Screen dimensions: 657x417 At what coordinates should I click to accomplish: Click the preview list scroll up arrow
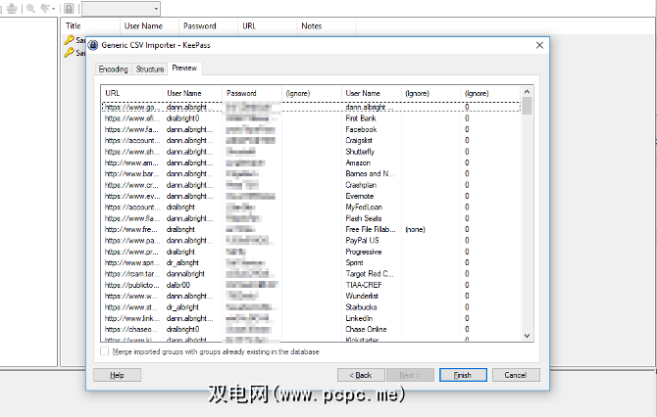click(528, 92)
